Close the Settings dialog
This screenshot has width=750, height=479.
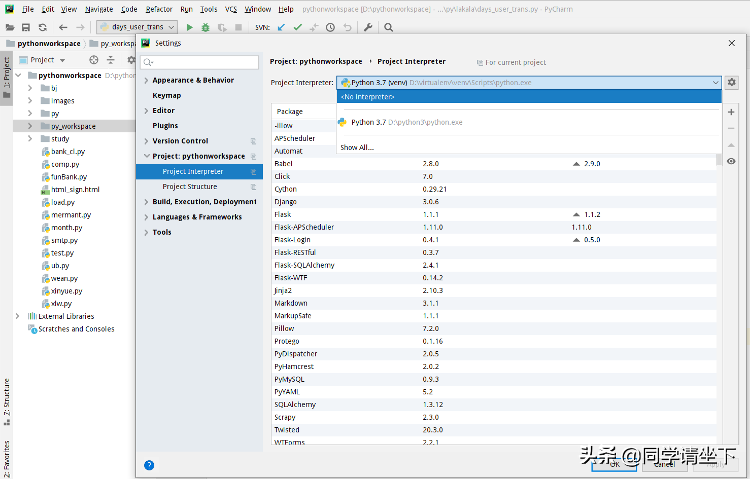pyautogui.click(x=732, y=43)
